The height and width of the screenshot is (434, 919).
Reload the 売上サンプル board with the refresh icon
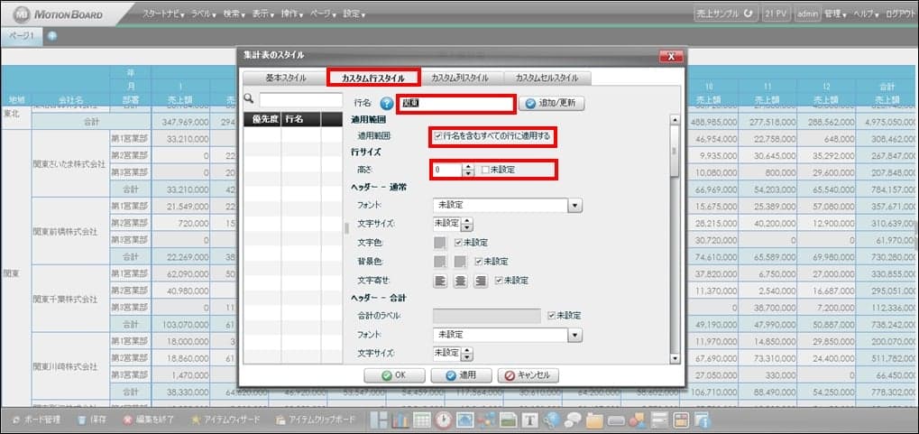pos(748,14)
